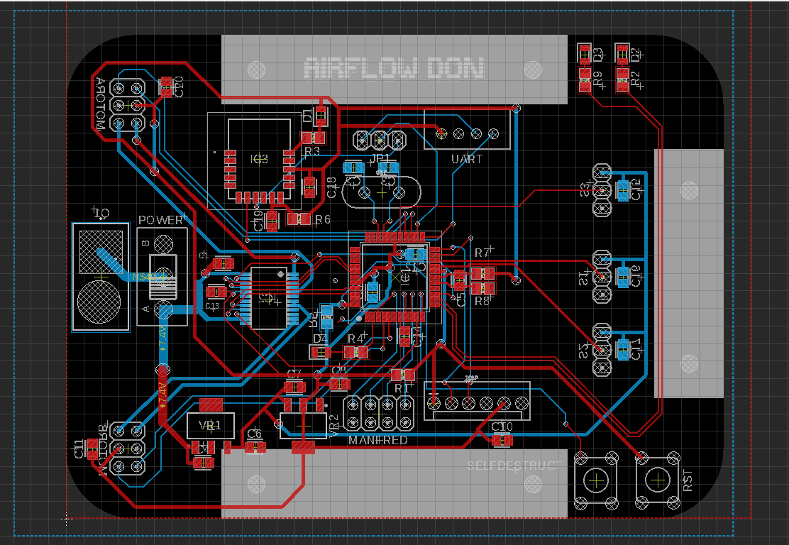789x545 pixels.
Task: Select the C1 capacitor
Action: [223, 263]
